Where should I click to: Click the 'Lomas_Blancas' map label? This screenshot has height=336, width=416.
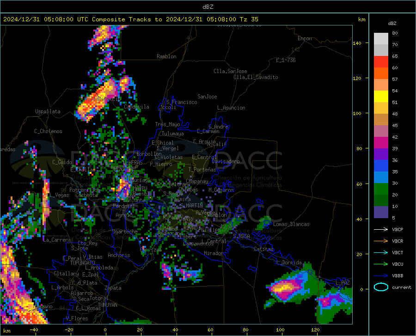(291, 224)
